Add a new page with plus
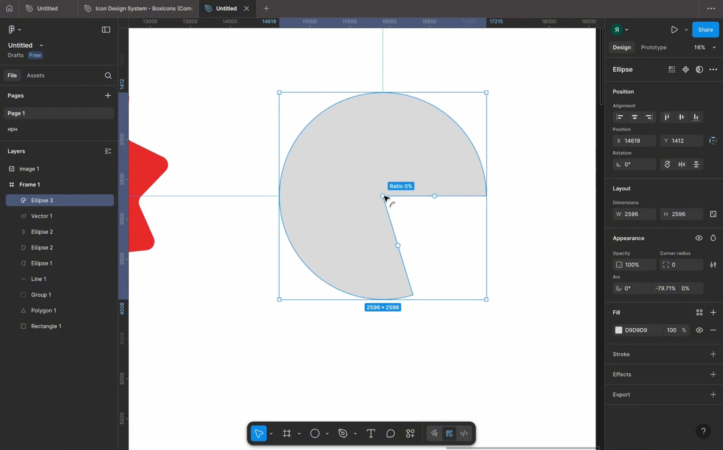The image size is (723, 450). pos(108,95)
